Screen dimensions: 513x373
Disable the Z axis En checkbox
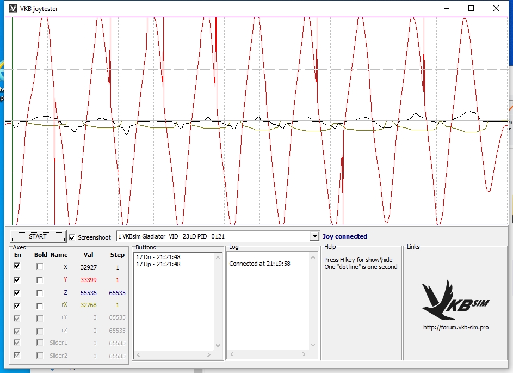point(17,293)
